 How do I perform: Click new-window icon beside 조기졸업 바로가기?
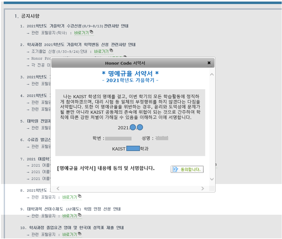pos(111,50)
